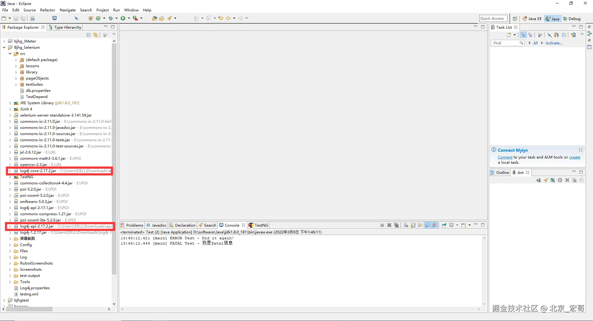Open the Debug button dropdown arrow

pos(116,19)
